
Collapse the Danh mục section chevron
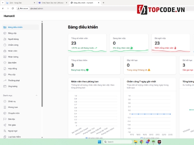click(x=36, y=96)
